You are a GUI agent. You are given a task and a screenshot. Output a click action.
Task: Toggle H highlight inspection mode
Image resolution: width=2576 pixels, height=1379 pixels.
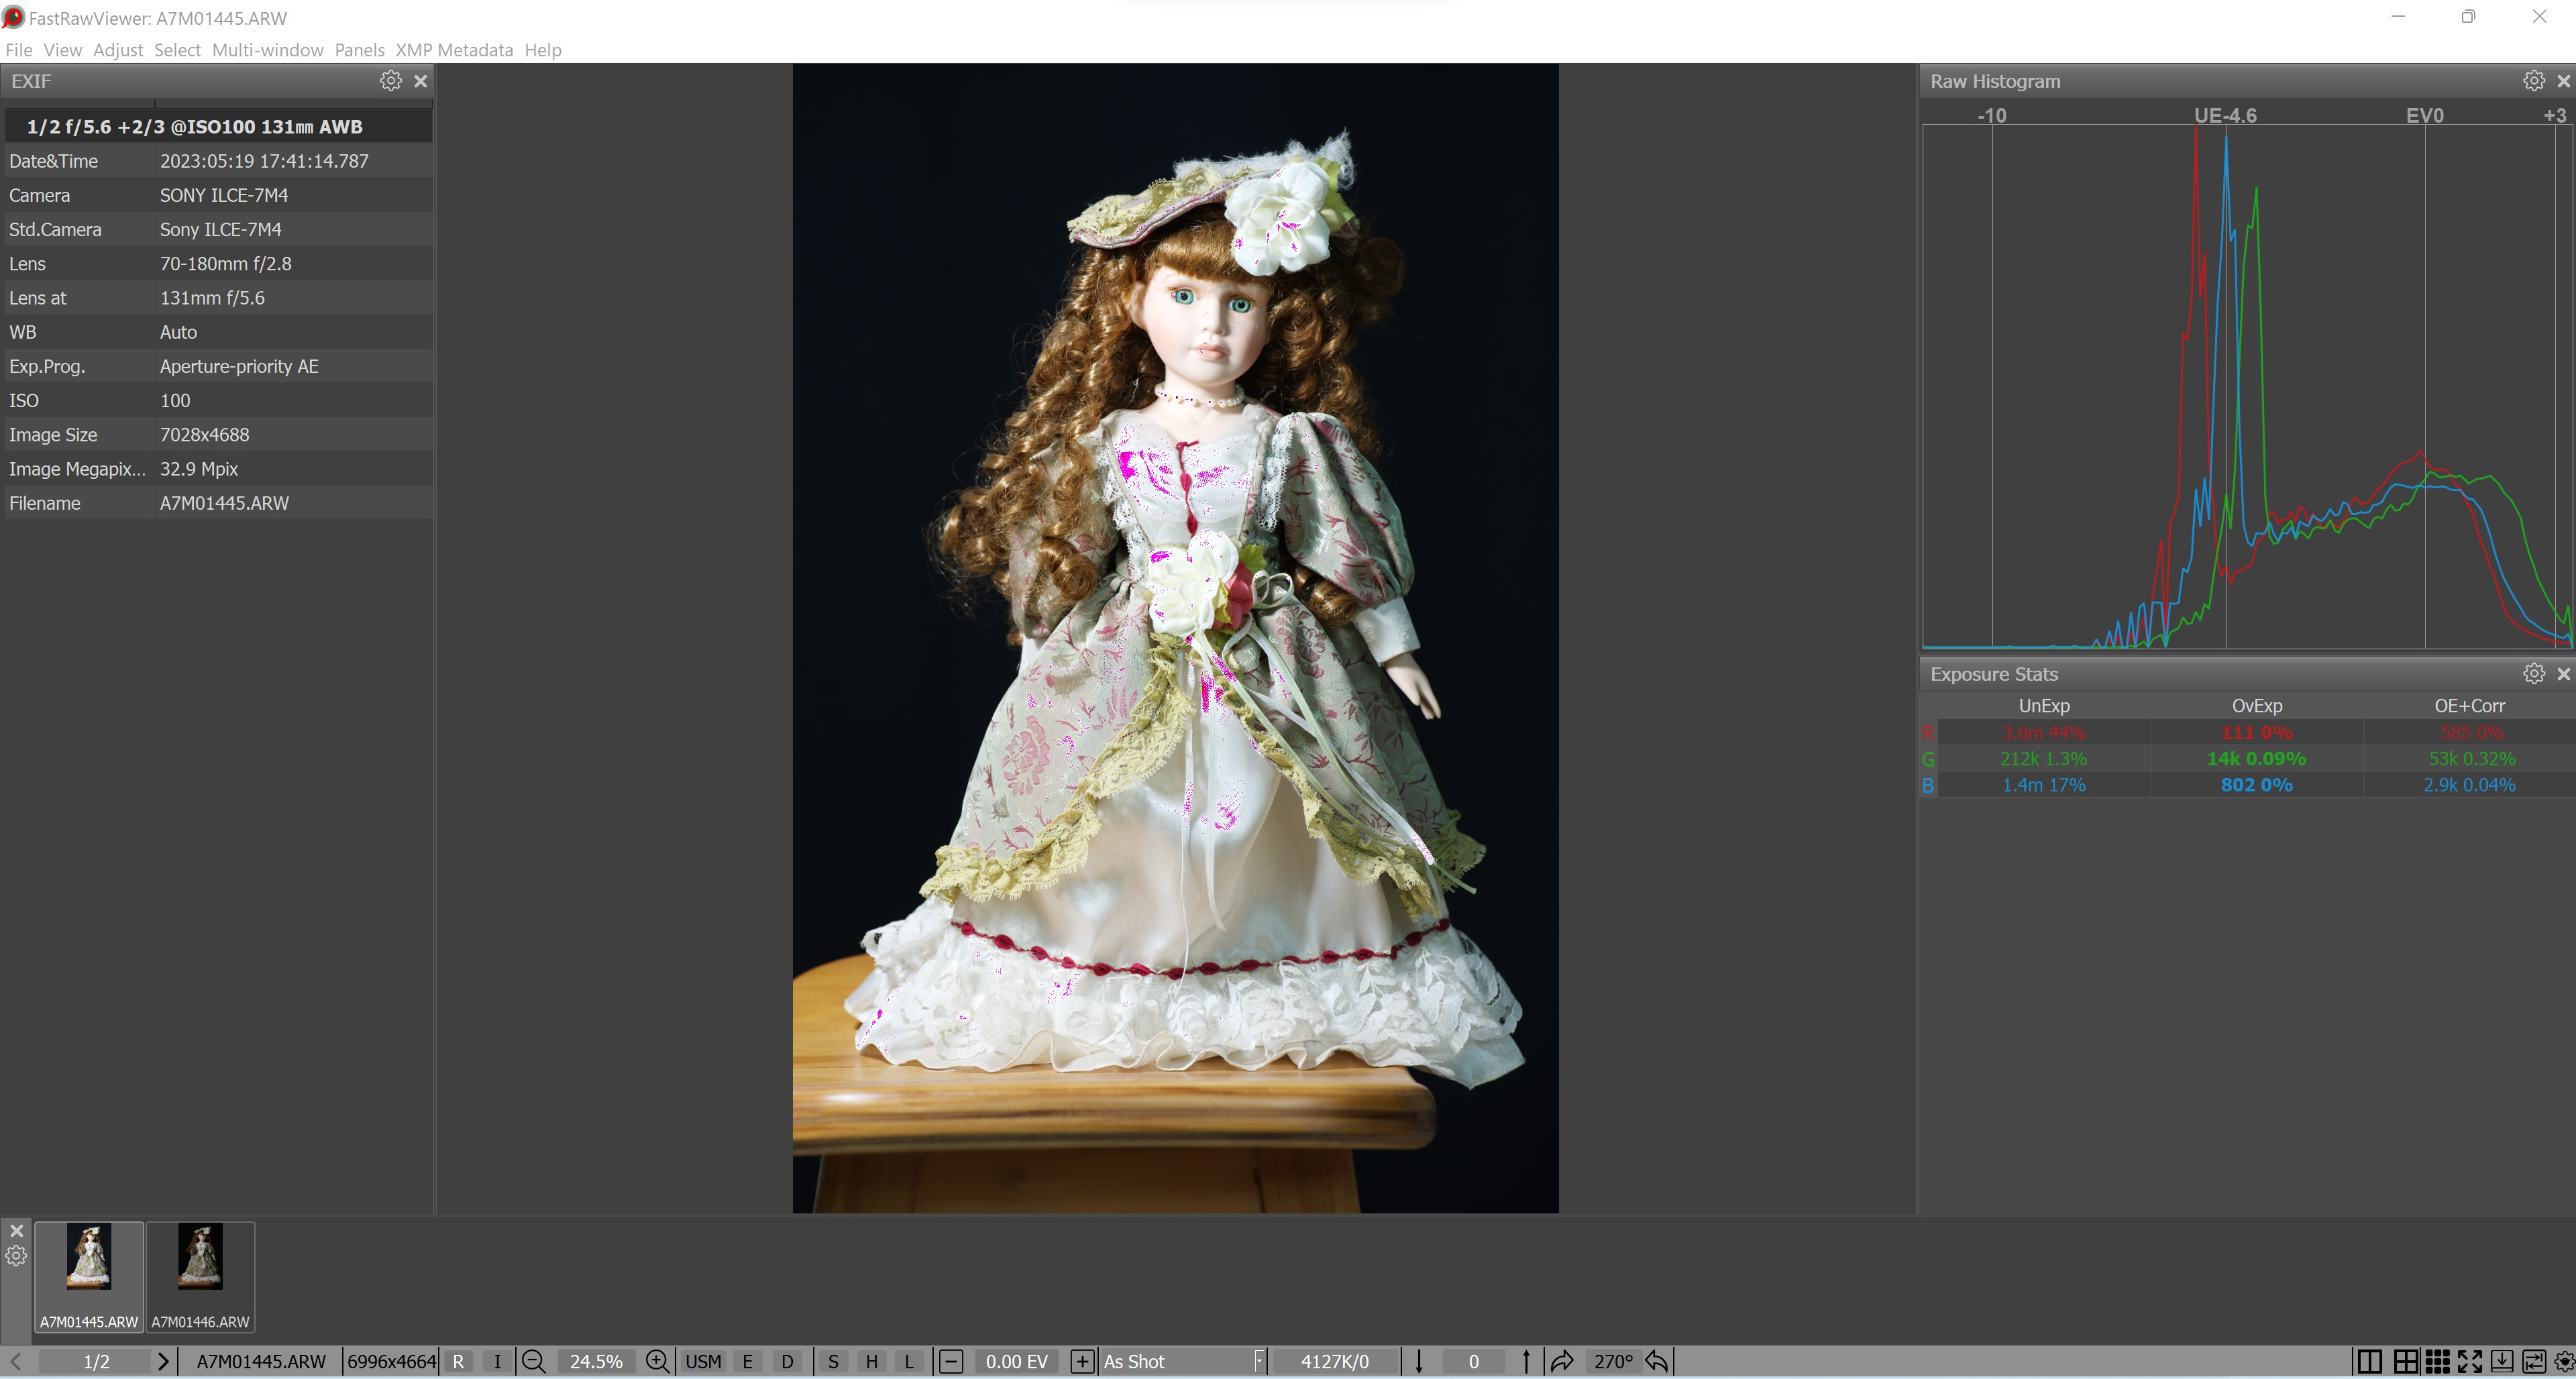tap(871, 1361)
